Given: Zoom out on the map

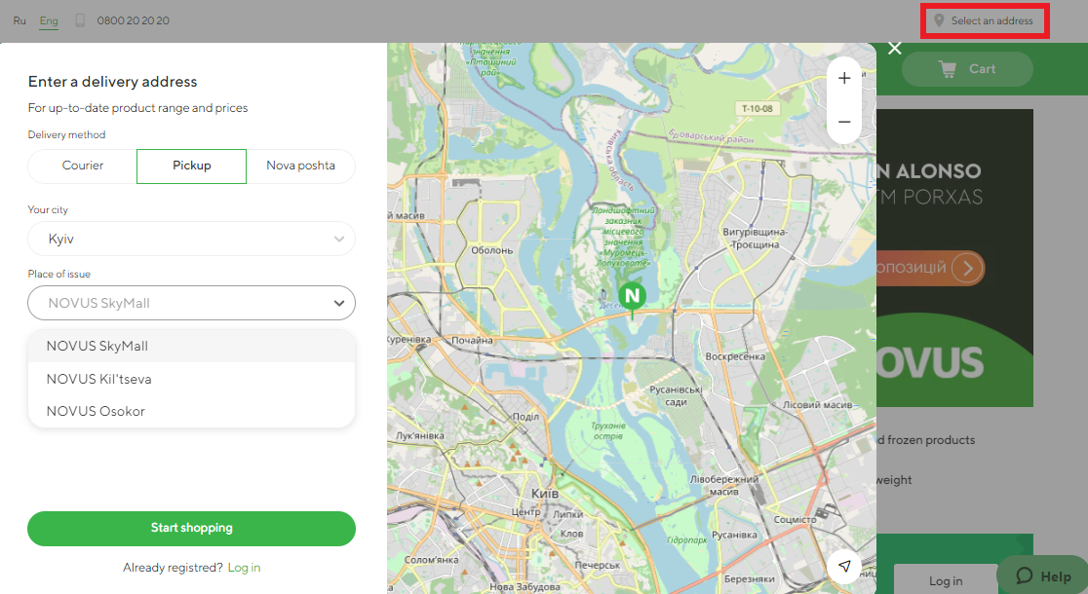Looking at the screenshot, I should [843, 122].
